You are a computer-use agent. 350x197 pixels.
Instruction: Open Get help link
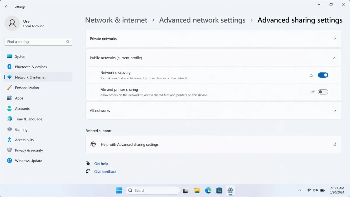click(101, 164)
